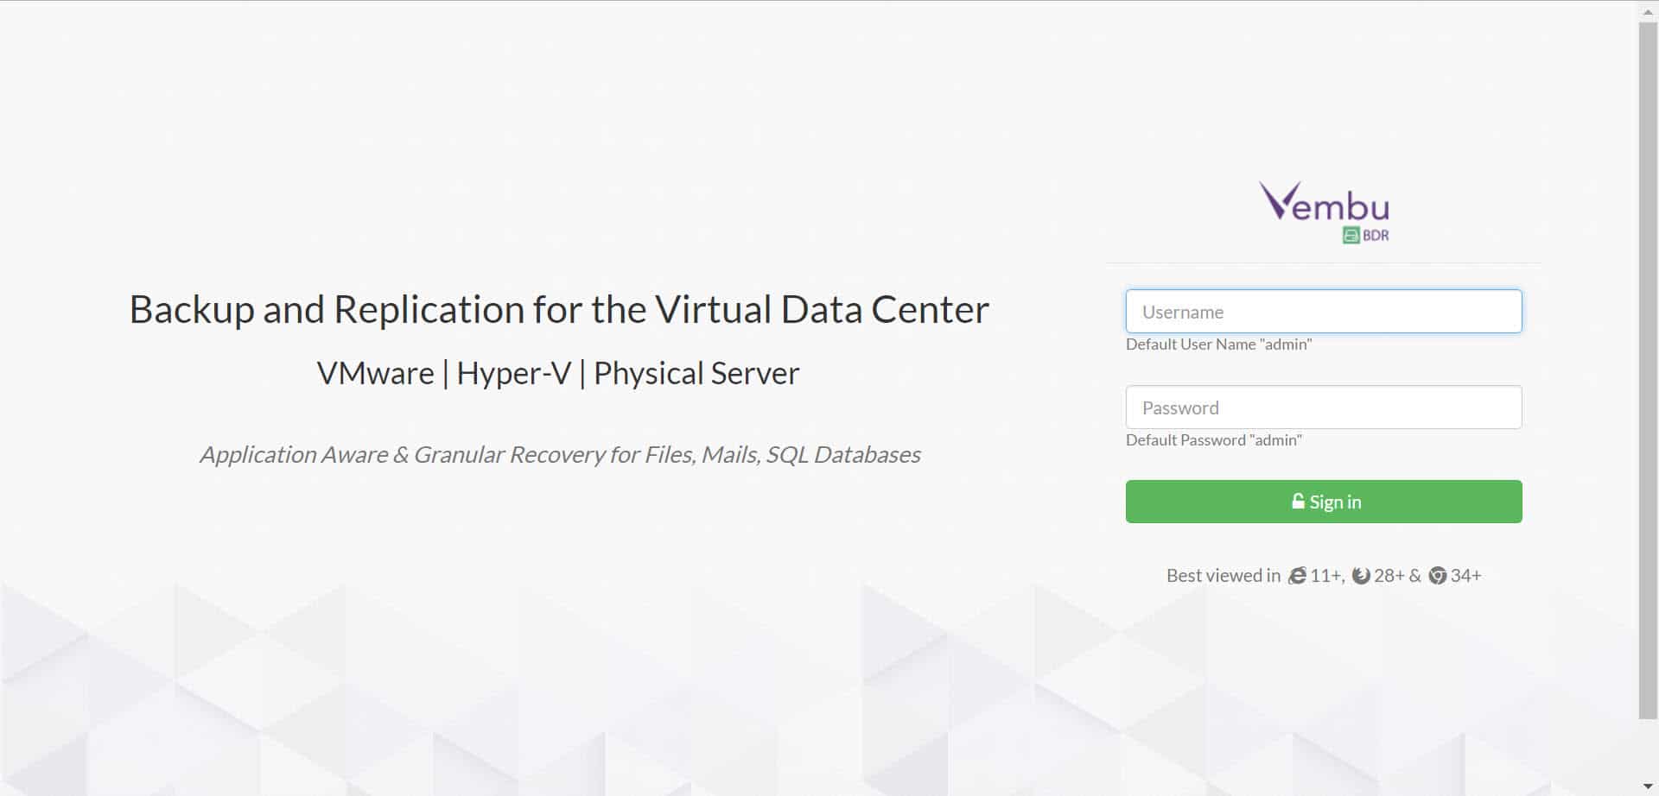The height and width of the screenshot is (796, 1659).
Task: Click 'Default Password "admin"' hint text
Action: tap(1213, 440)
